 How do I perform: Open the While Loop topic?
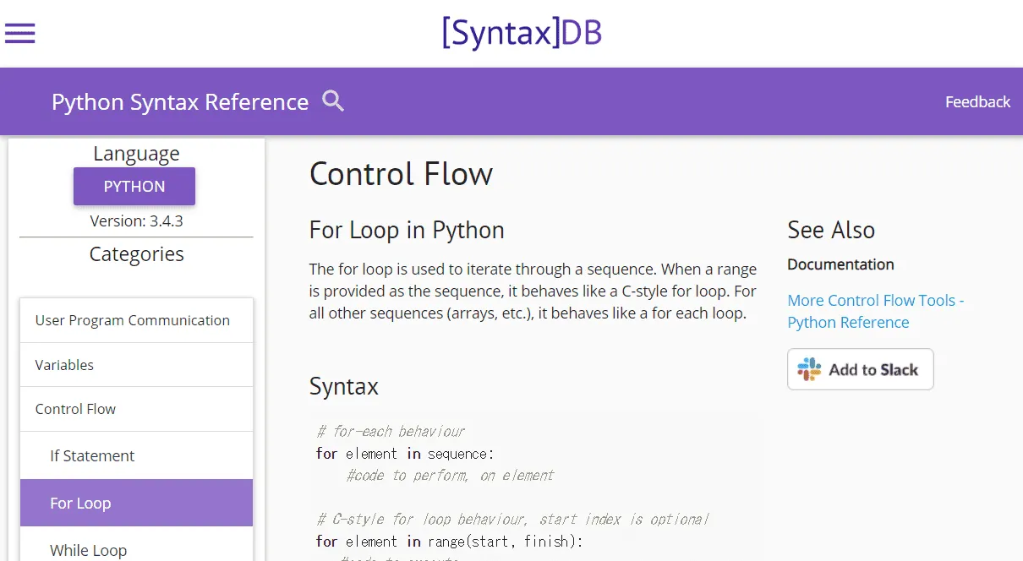[88, 549]
